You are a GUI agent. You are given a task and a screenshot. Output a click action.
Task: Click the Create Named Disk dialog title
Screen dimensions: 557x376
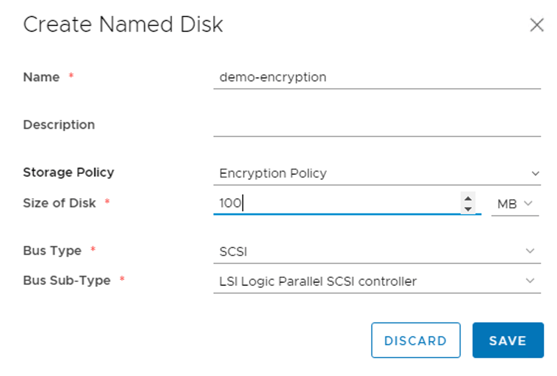pyautogui.click(x=123, y=25)
